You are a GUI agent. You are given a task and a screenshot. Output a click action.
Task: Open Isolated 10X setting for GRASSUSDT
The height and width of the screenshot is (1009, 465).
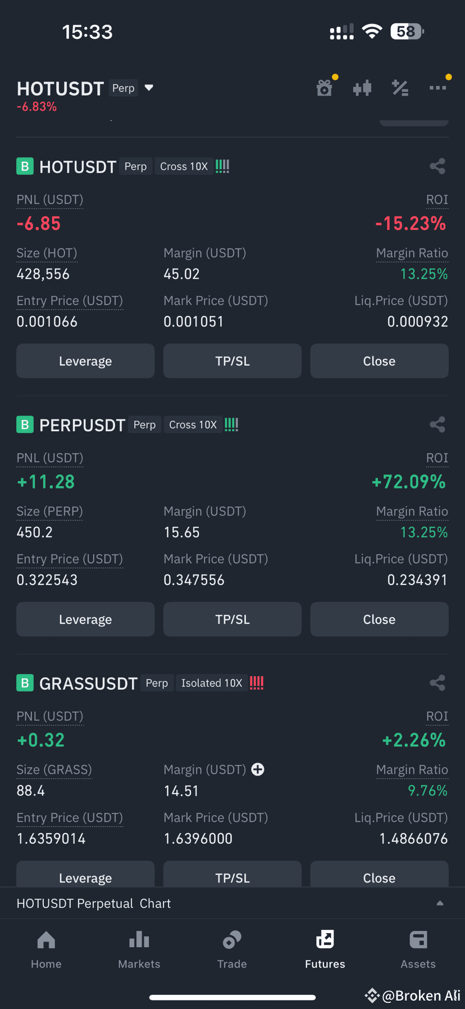pos(212,683)
